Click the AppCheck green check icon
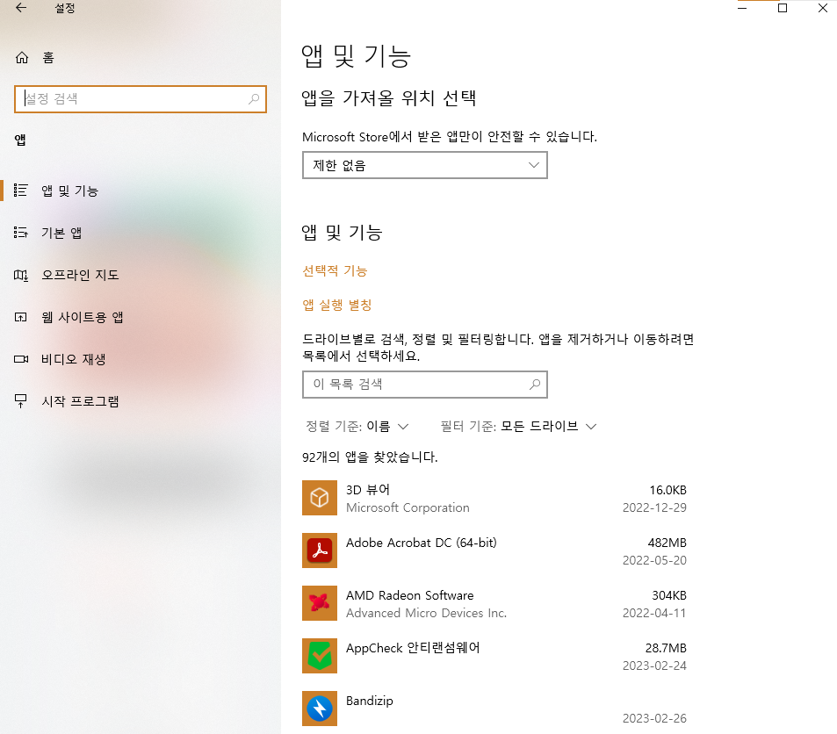The image size is (837, 734). tap(319, 656)
